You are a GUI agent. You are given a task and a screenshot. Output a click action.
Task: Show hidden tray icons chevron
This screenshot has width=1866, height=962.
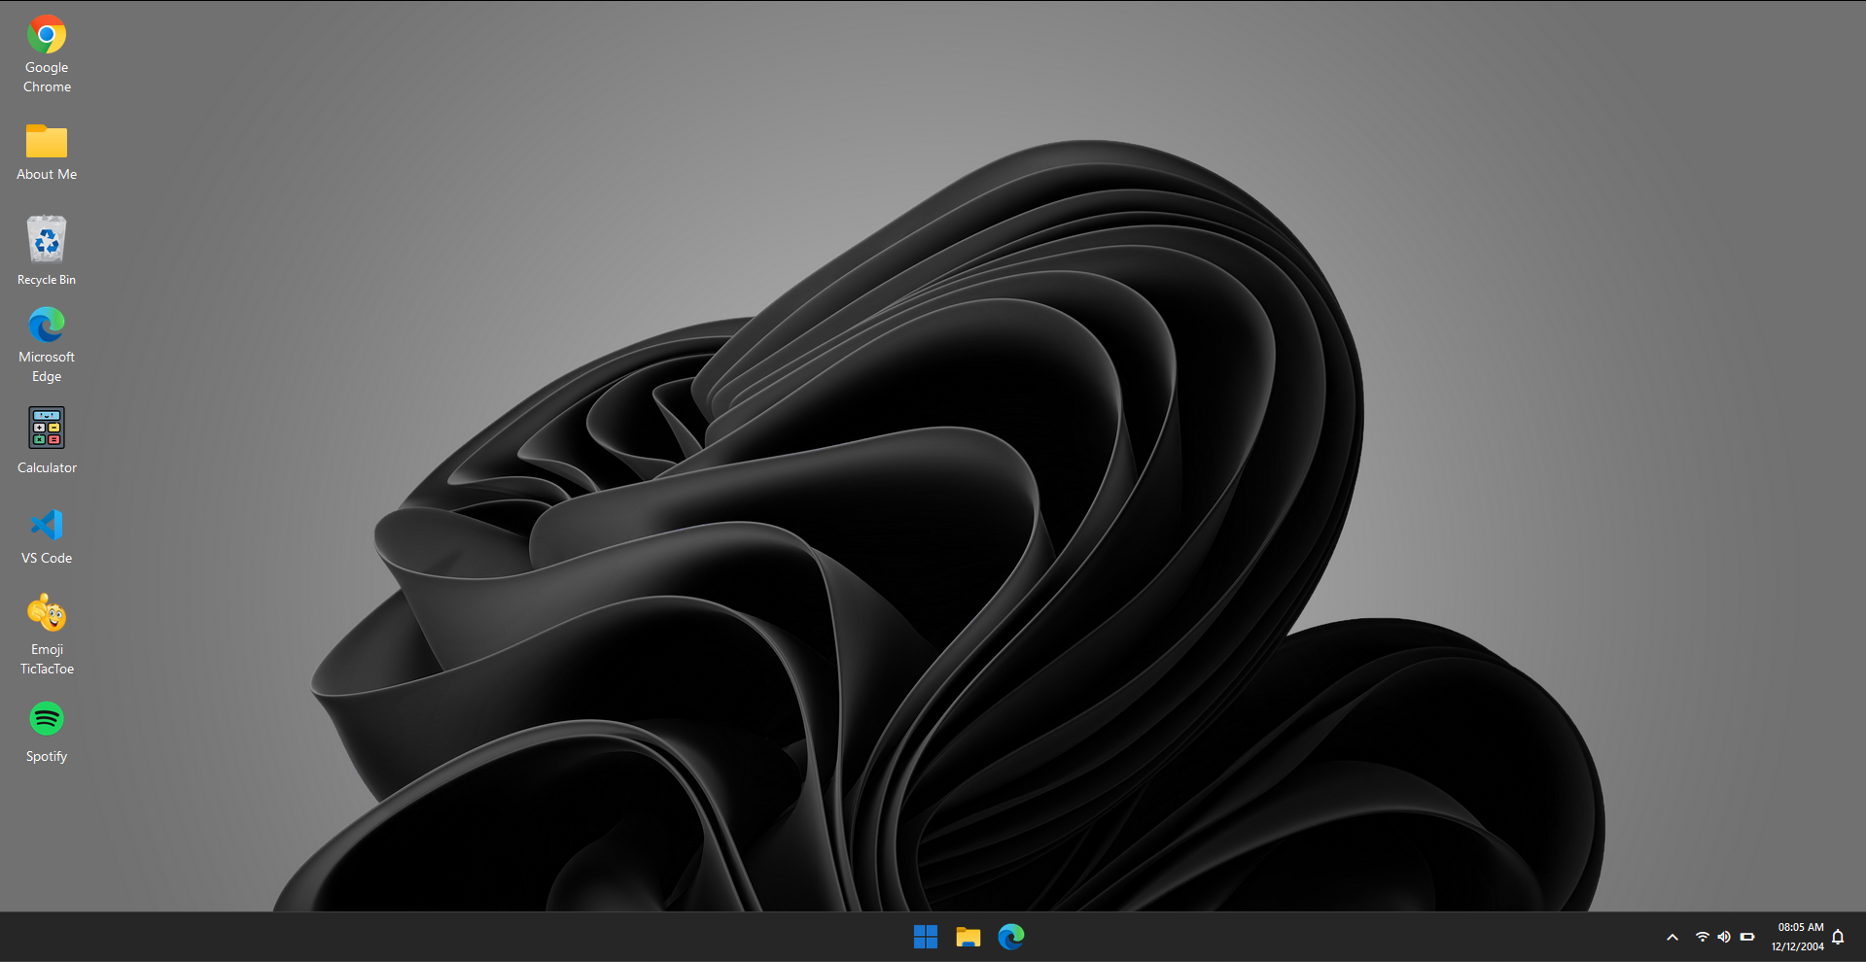[x=1672, y=938]
